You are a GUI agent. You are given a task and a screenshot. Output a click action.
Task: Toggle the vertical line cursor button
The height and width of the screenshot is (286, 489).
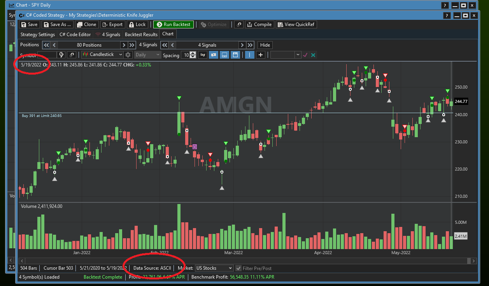coord(250,55)
